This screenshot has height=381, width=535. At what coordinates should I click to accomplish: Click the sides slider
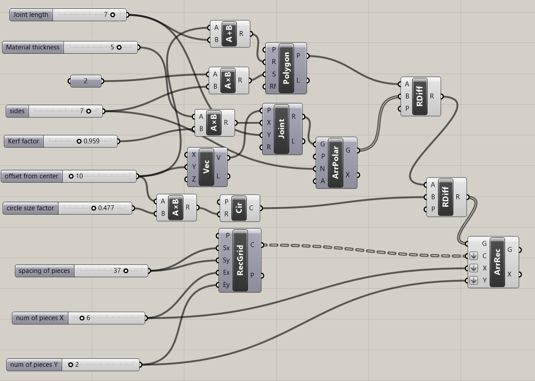point(54,111)
